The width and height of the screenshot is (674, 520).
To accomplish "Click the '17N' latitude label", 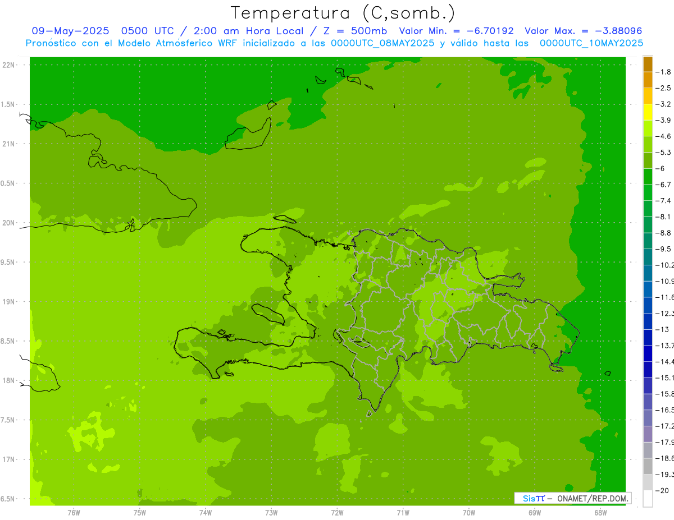I will coord(9,459).
